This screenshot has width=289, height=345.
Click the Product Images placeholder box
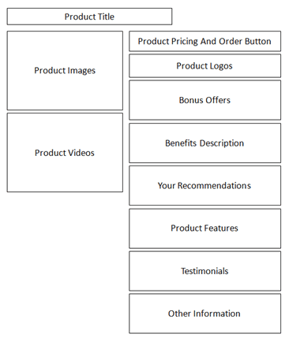(65, 71)
